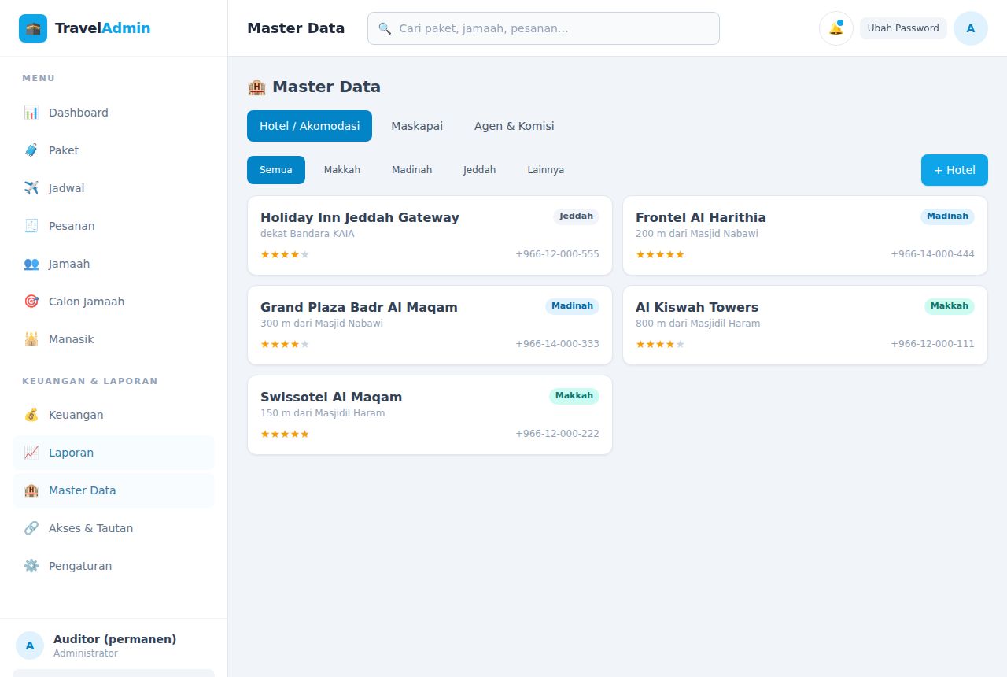This screenshot has height=677, width=1007.
Task: Go to Laporan in the sidebar menu
Action: point(113,453)
